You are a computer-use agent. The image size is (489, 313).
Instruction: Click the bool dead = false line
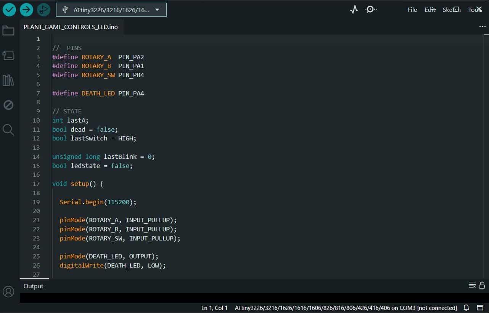85,129
